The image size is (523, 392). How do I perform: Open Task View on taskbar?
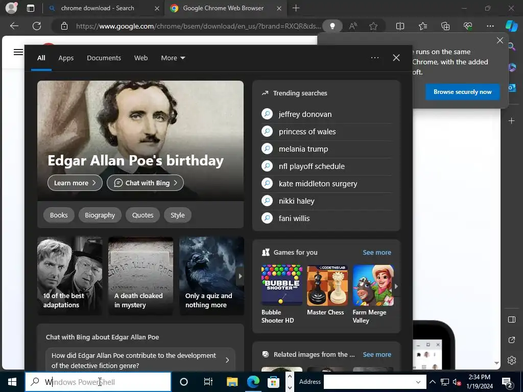[x=208, y=382]
